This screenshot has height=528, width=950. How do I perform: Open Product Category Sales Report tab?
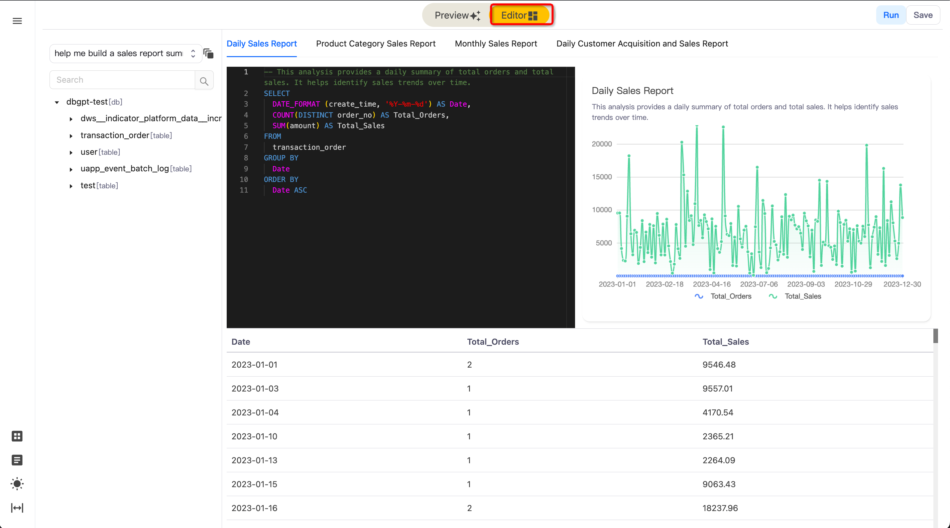click(375, 44)
